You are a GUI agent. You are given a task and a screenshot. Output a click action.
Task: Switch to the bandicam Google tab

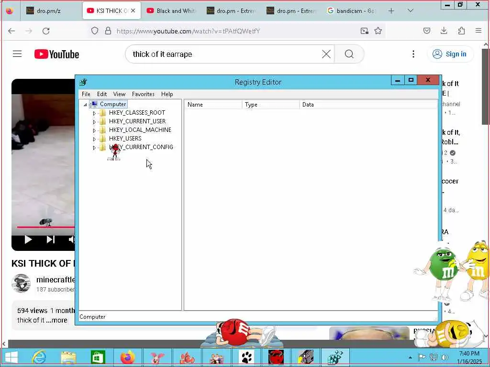click(x=351, y=11)
